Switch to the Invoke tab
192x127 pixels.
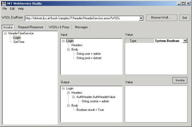[x=8, y=27]
